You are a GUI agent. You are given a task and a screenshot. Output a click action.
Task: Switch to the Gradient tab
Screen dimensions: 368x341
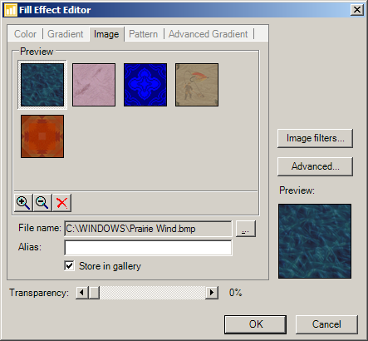66,34
